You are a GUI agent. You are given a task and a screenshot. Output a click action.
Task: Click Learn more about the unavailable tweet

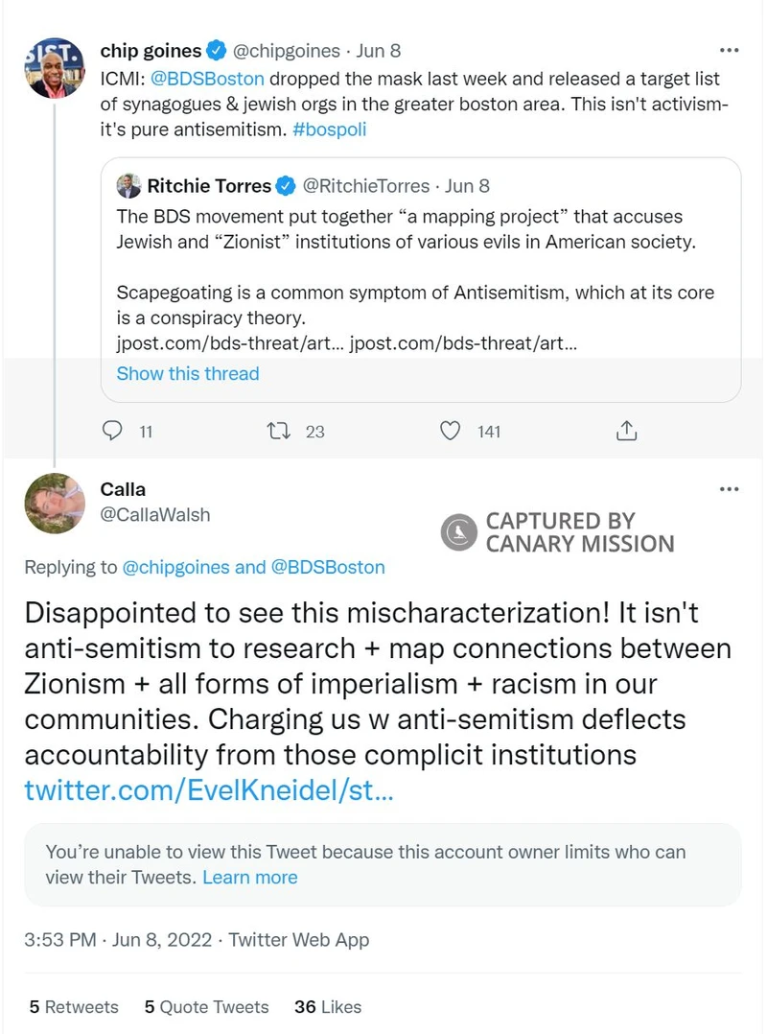[250, 877]
